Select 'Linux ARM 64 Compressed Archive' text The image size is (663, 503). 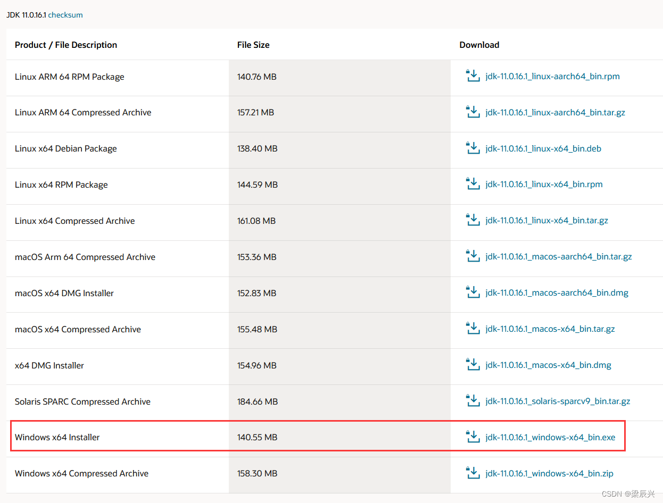point(83,112)
